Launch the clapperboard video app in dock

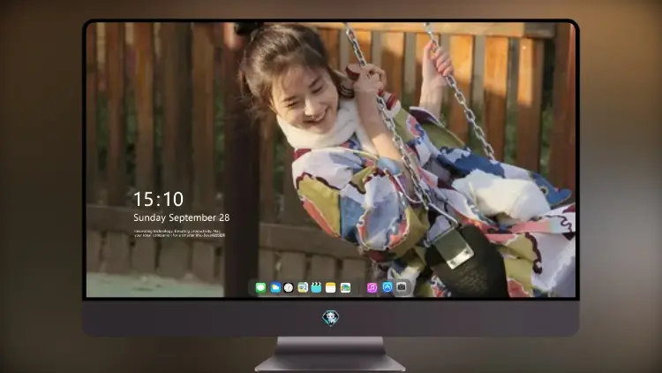(x=316, y=287)
